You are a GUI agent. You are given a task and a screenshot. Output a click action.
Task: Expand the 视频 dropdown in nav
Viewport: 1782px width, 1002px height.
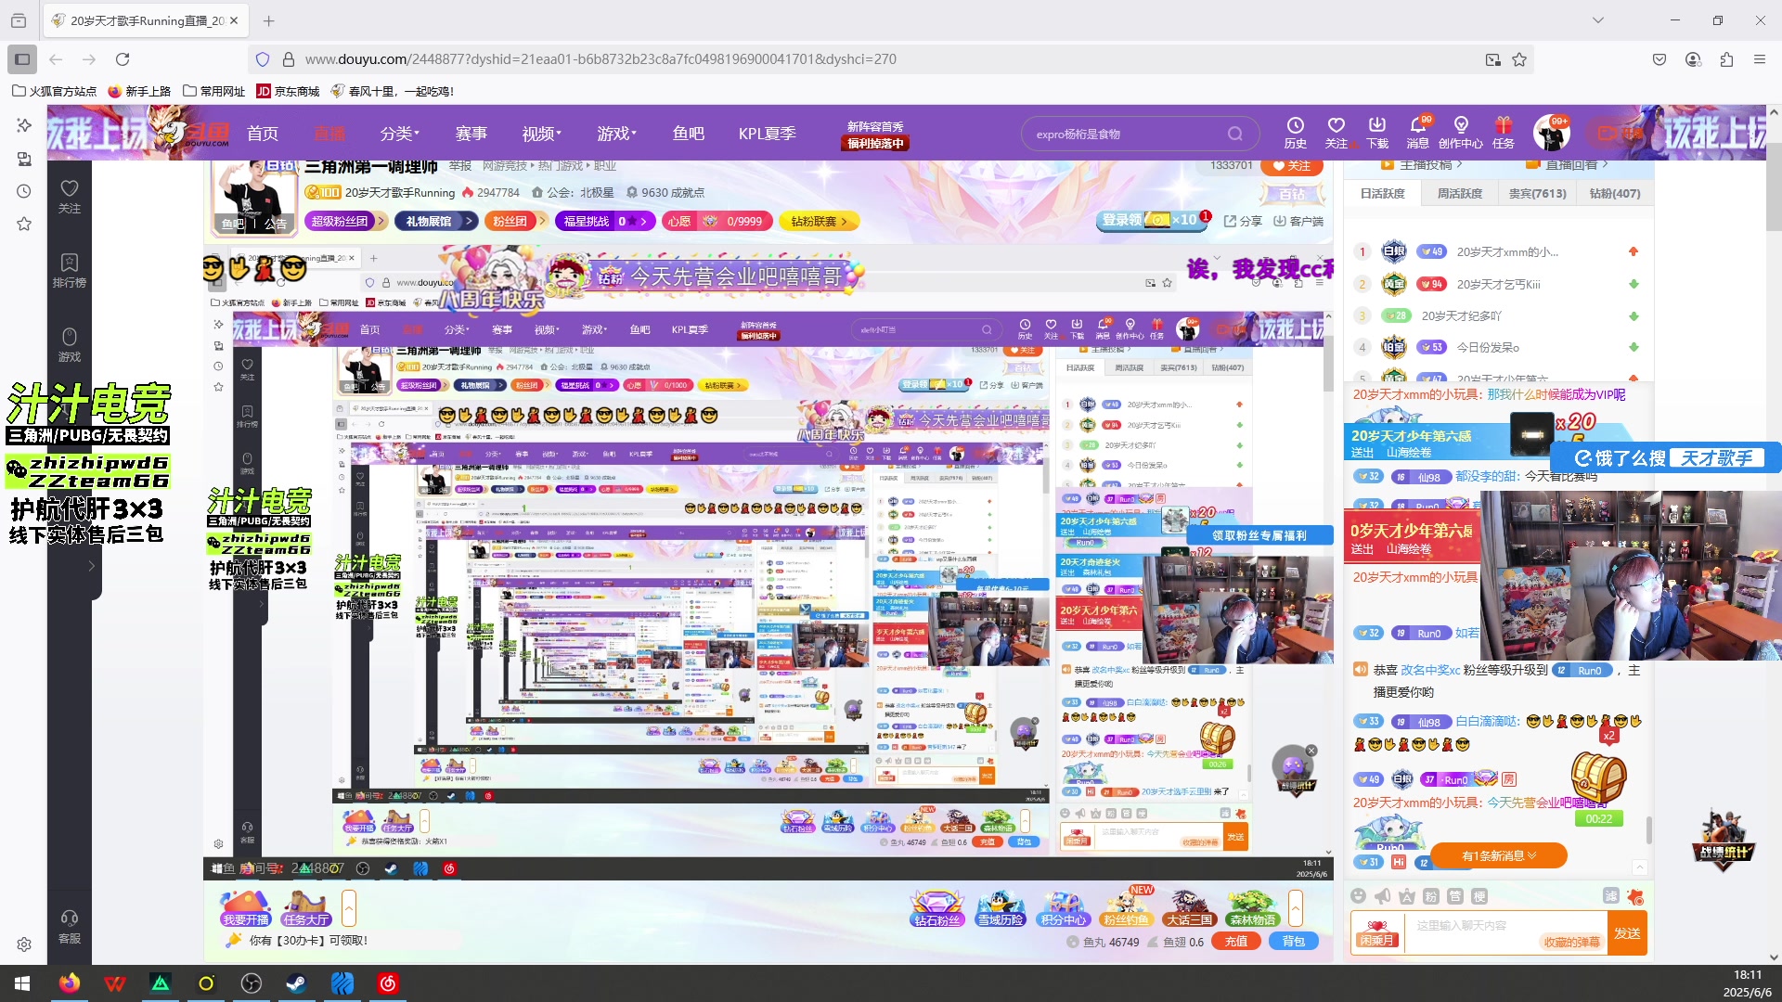pyautogui.click(x=541, y=134)
